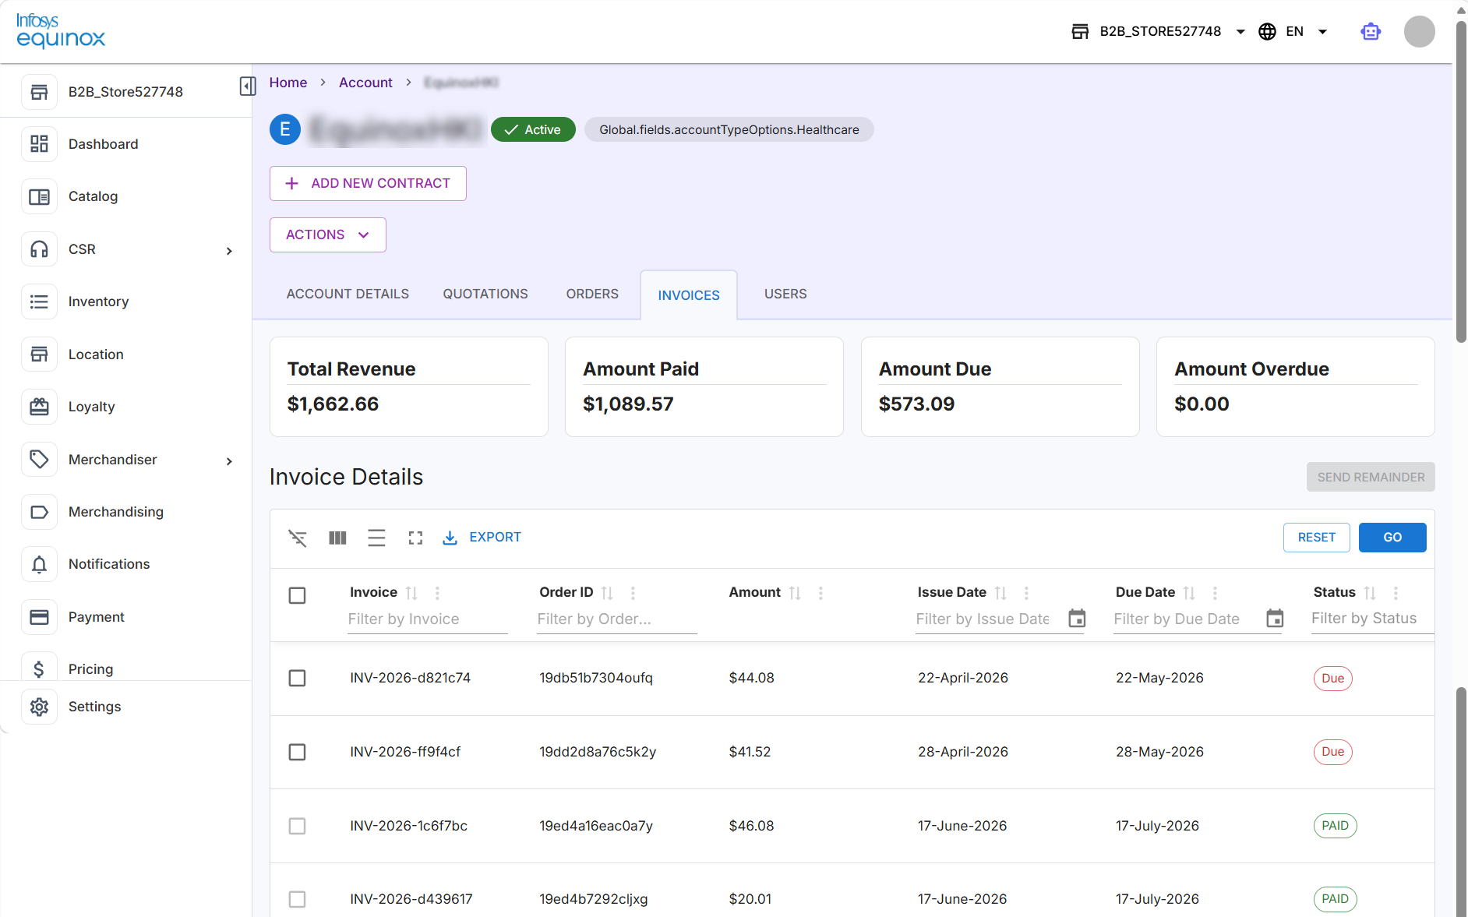Screen dimensions: 1468x917
Task: Click the Location store icon
Action: point(39,354)
